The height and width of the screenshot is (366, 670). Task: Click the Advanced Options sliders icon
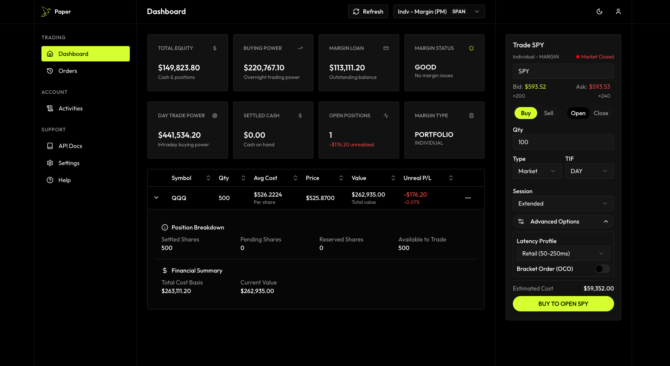pyautogui.click(x=521, y=221)
